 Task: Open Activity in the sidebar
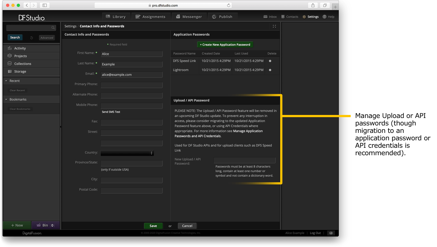coord(32,48)
